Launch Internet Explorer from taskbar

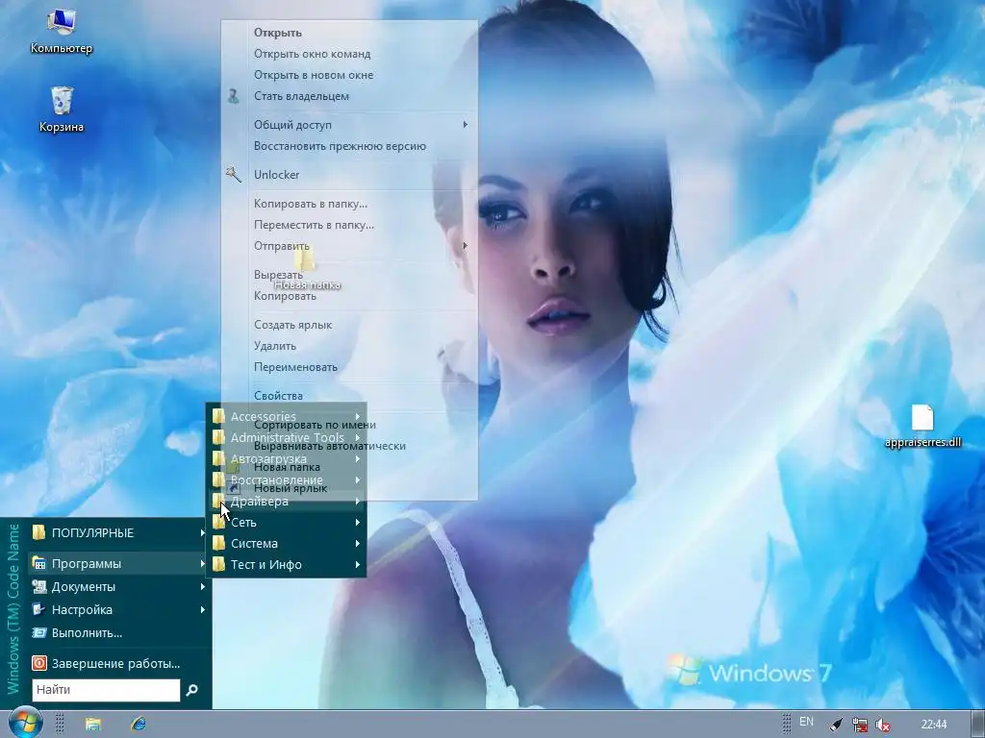(139, 724)
